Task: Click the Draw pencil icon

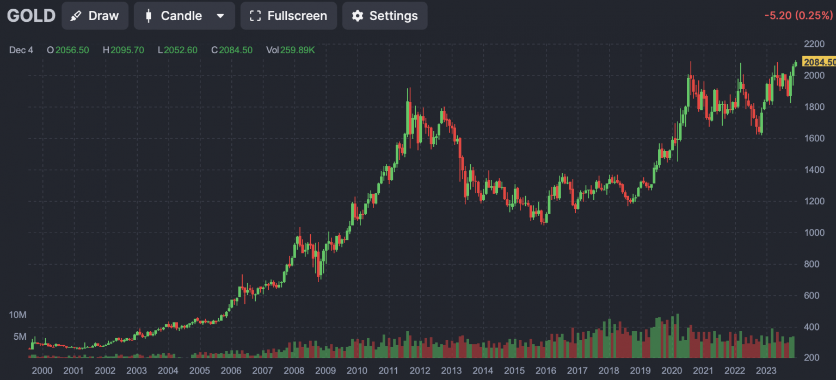Action: click(x=76, y=16)
